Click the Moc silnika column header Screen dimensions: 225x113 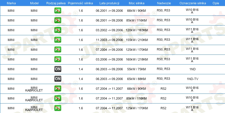pyautogui.click(x=137, y=3)
